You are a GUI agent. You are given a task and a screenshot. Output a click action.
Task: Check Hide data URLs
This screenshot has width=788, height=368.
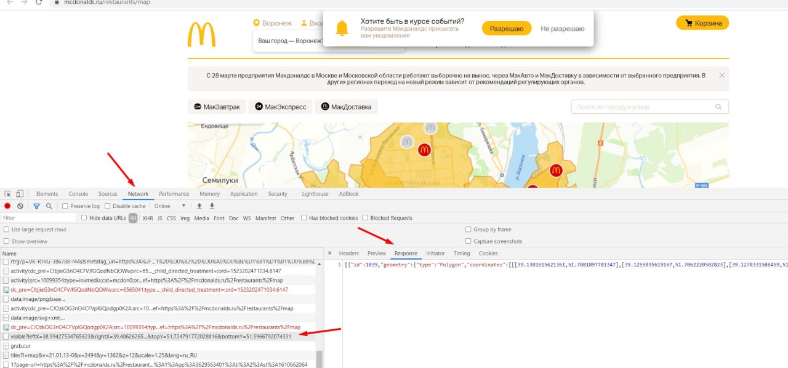pyautogui.click(x=84, y=218)
